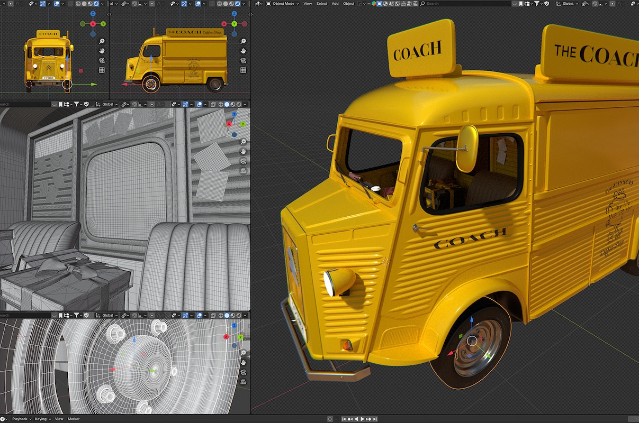This screenshot has width=639, height=423.
Task: Switch orthographic grid icon in side view
Action: 244,70
